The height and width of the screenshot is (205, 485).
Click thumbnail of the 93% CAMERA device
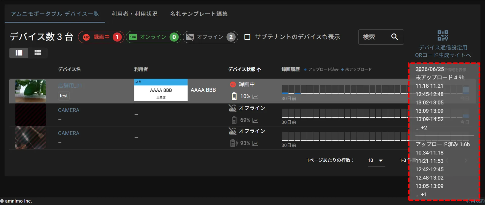(31, 138)
